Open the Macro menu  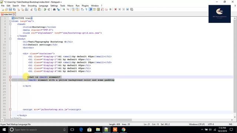70,6
